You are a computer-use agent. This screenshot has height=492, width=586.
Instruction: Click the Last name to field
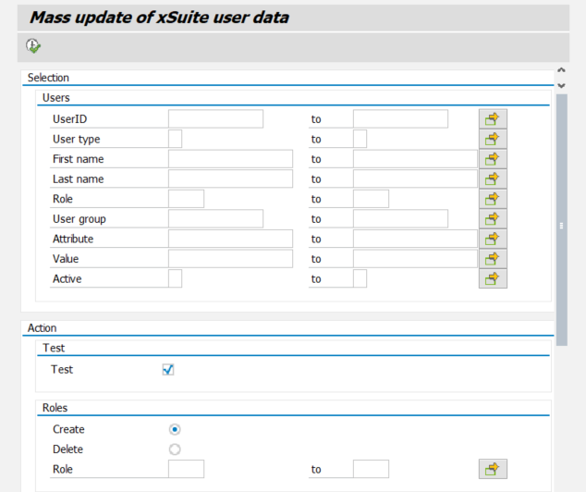(415, 179)
